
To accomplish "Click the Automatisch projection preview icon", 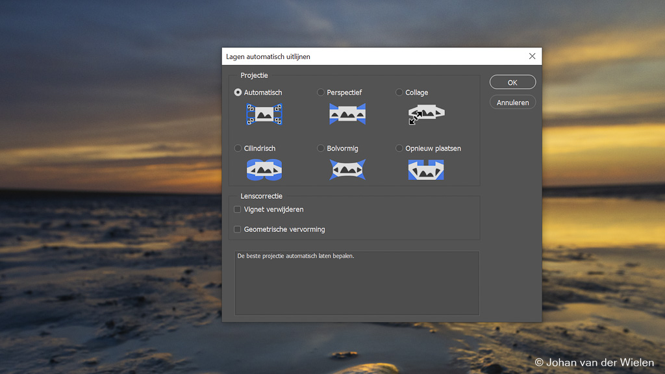I will click(264, 114).
